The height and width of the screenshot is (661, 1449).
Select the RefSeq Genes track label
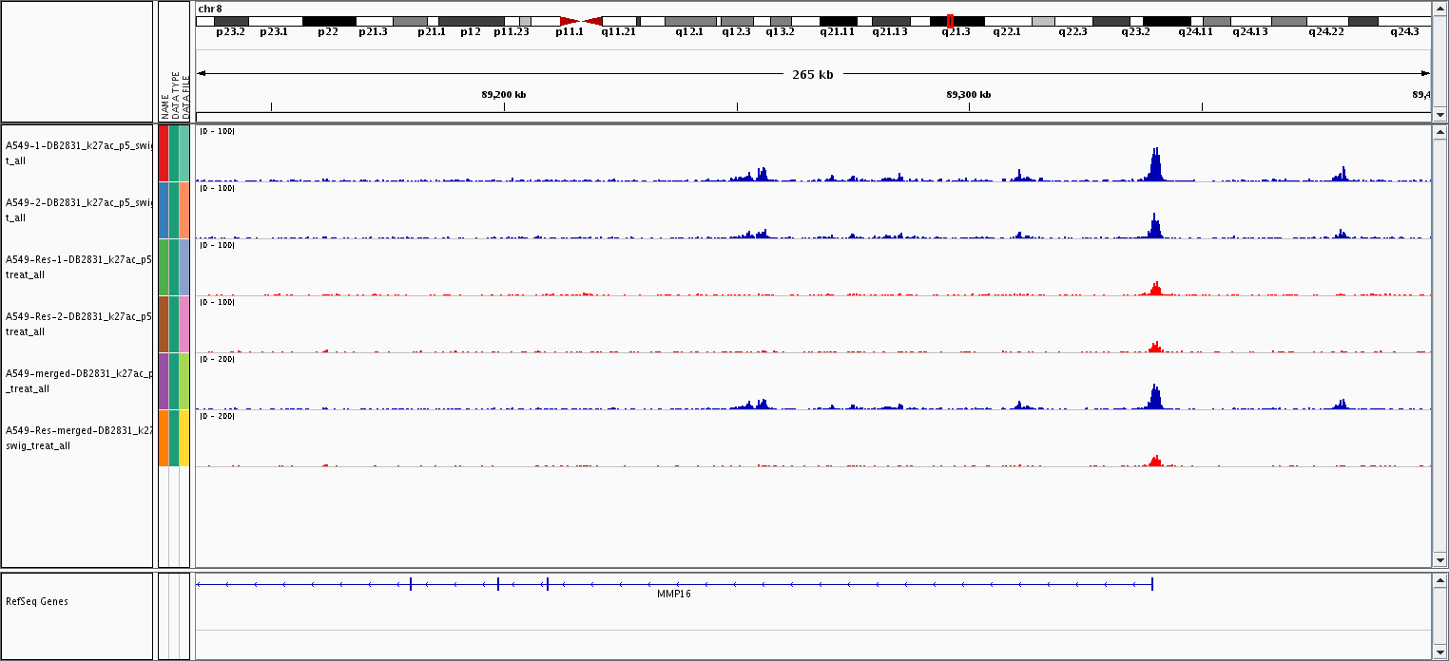click(37, 601)
